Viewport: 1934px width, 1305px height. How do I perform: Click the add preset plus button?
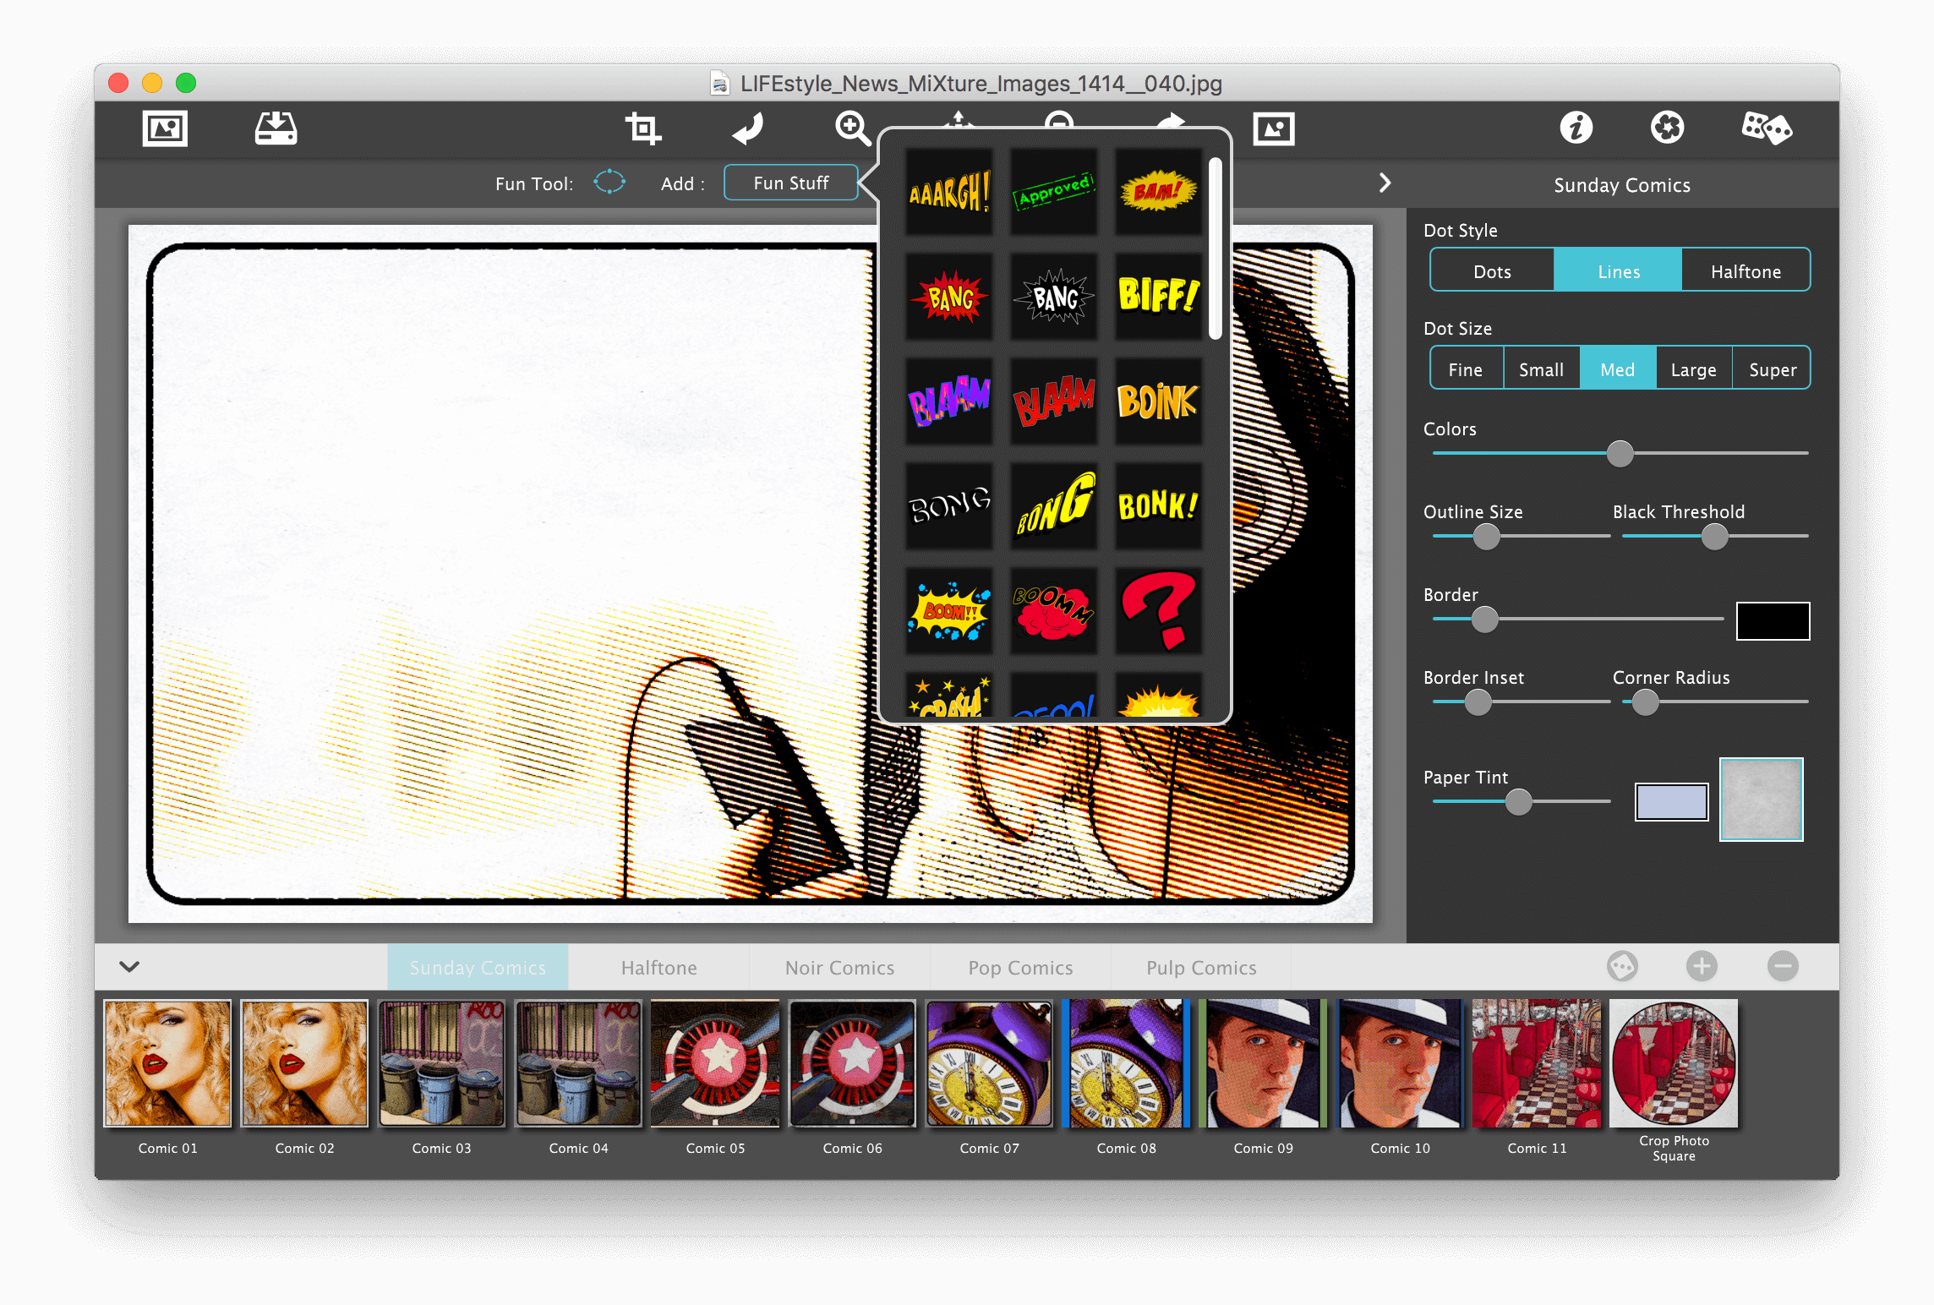click(x=1702, y=965)
